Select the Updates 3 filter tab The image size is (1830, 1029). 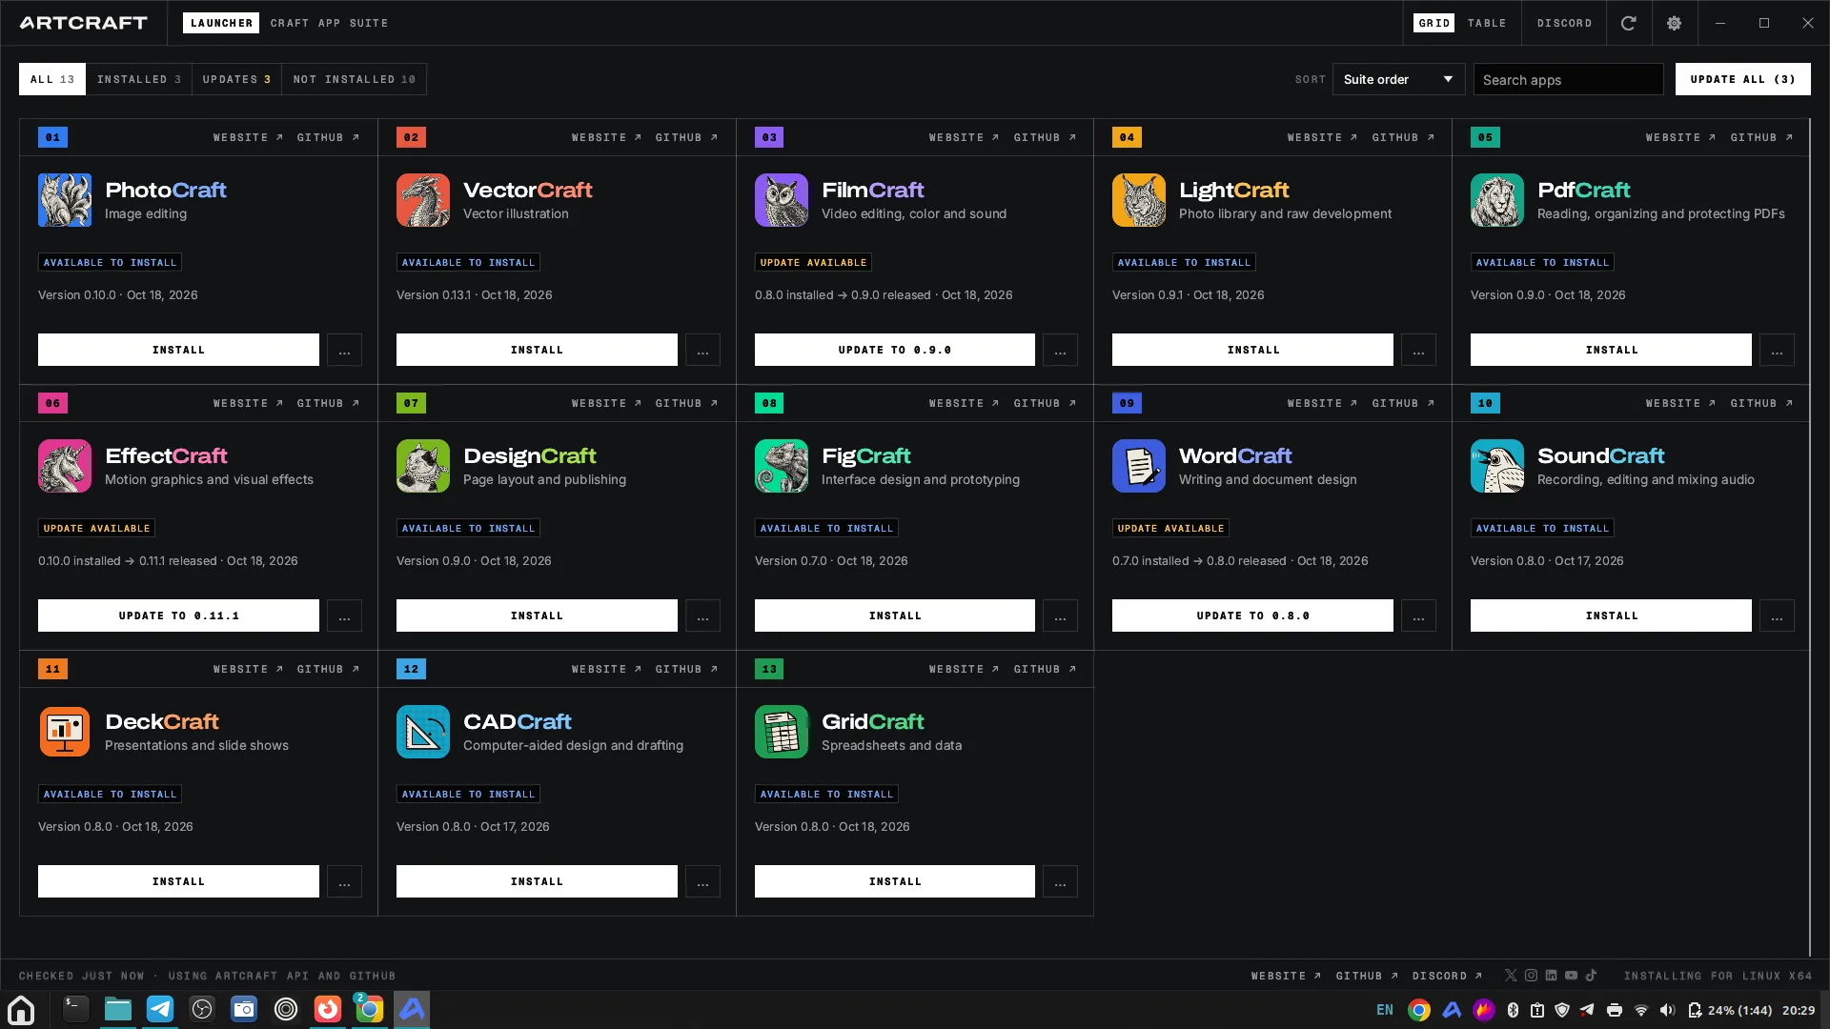tap(237, 79)
